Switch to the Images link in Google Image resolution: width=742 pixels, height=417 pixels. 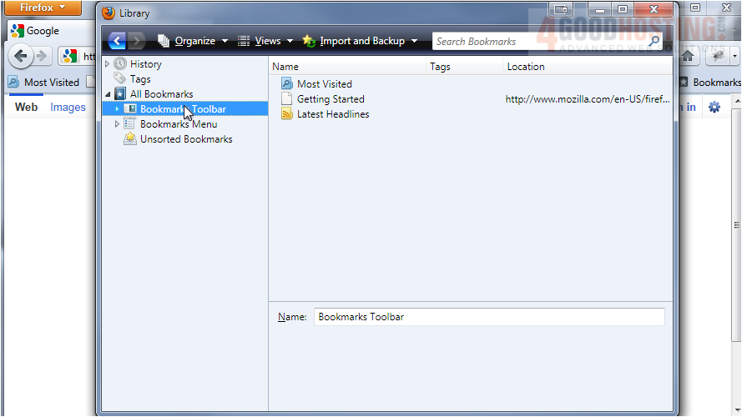(x=68, y=107)
